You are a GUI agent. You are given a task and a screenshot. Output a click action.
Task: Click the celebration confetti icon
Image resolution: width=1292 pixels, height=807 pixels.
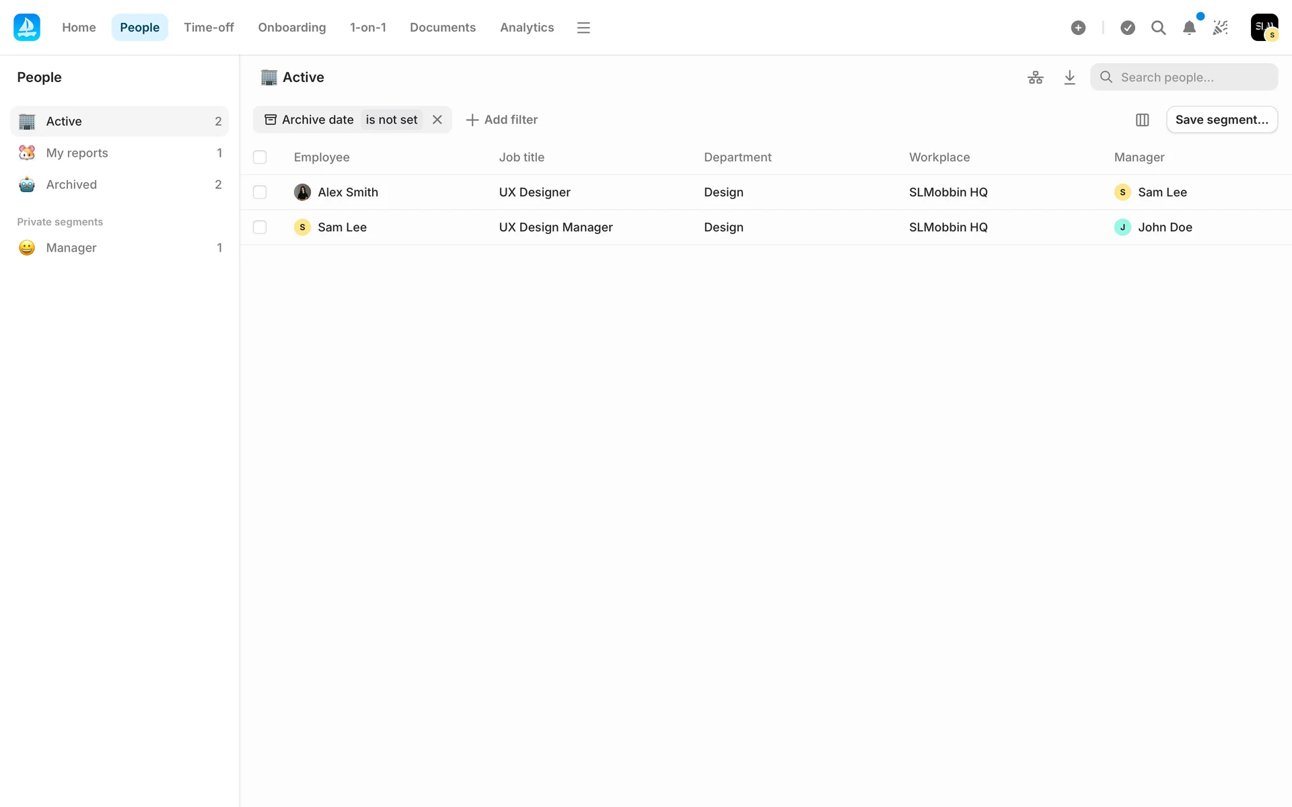pyautogui.click(x=1220, y=28)
